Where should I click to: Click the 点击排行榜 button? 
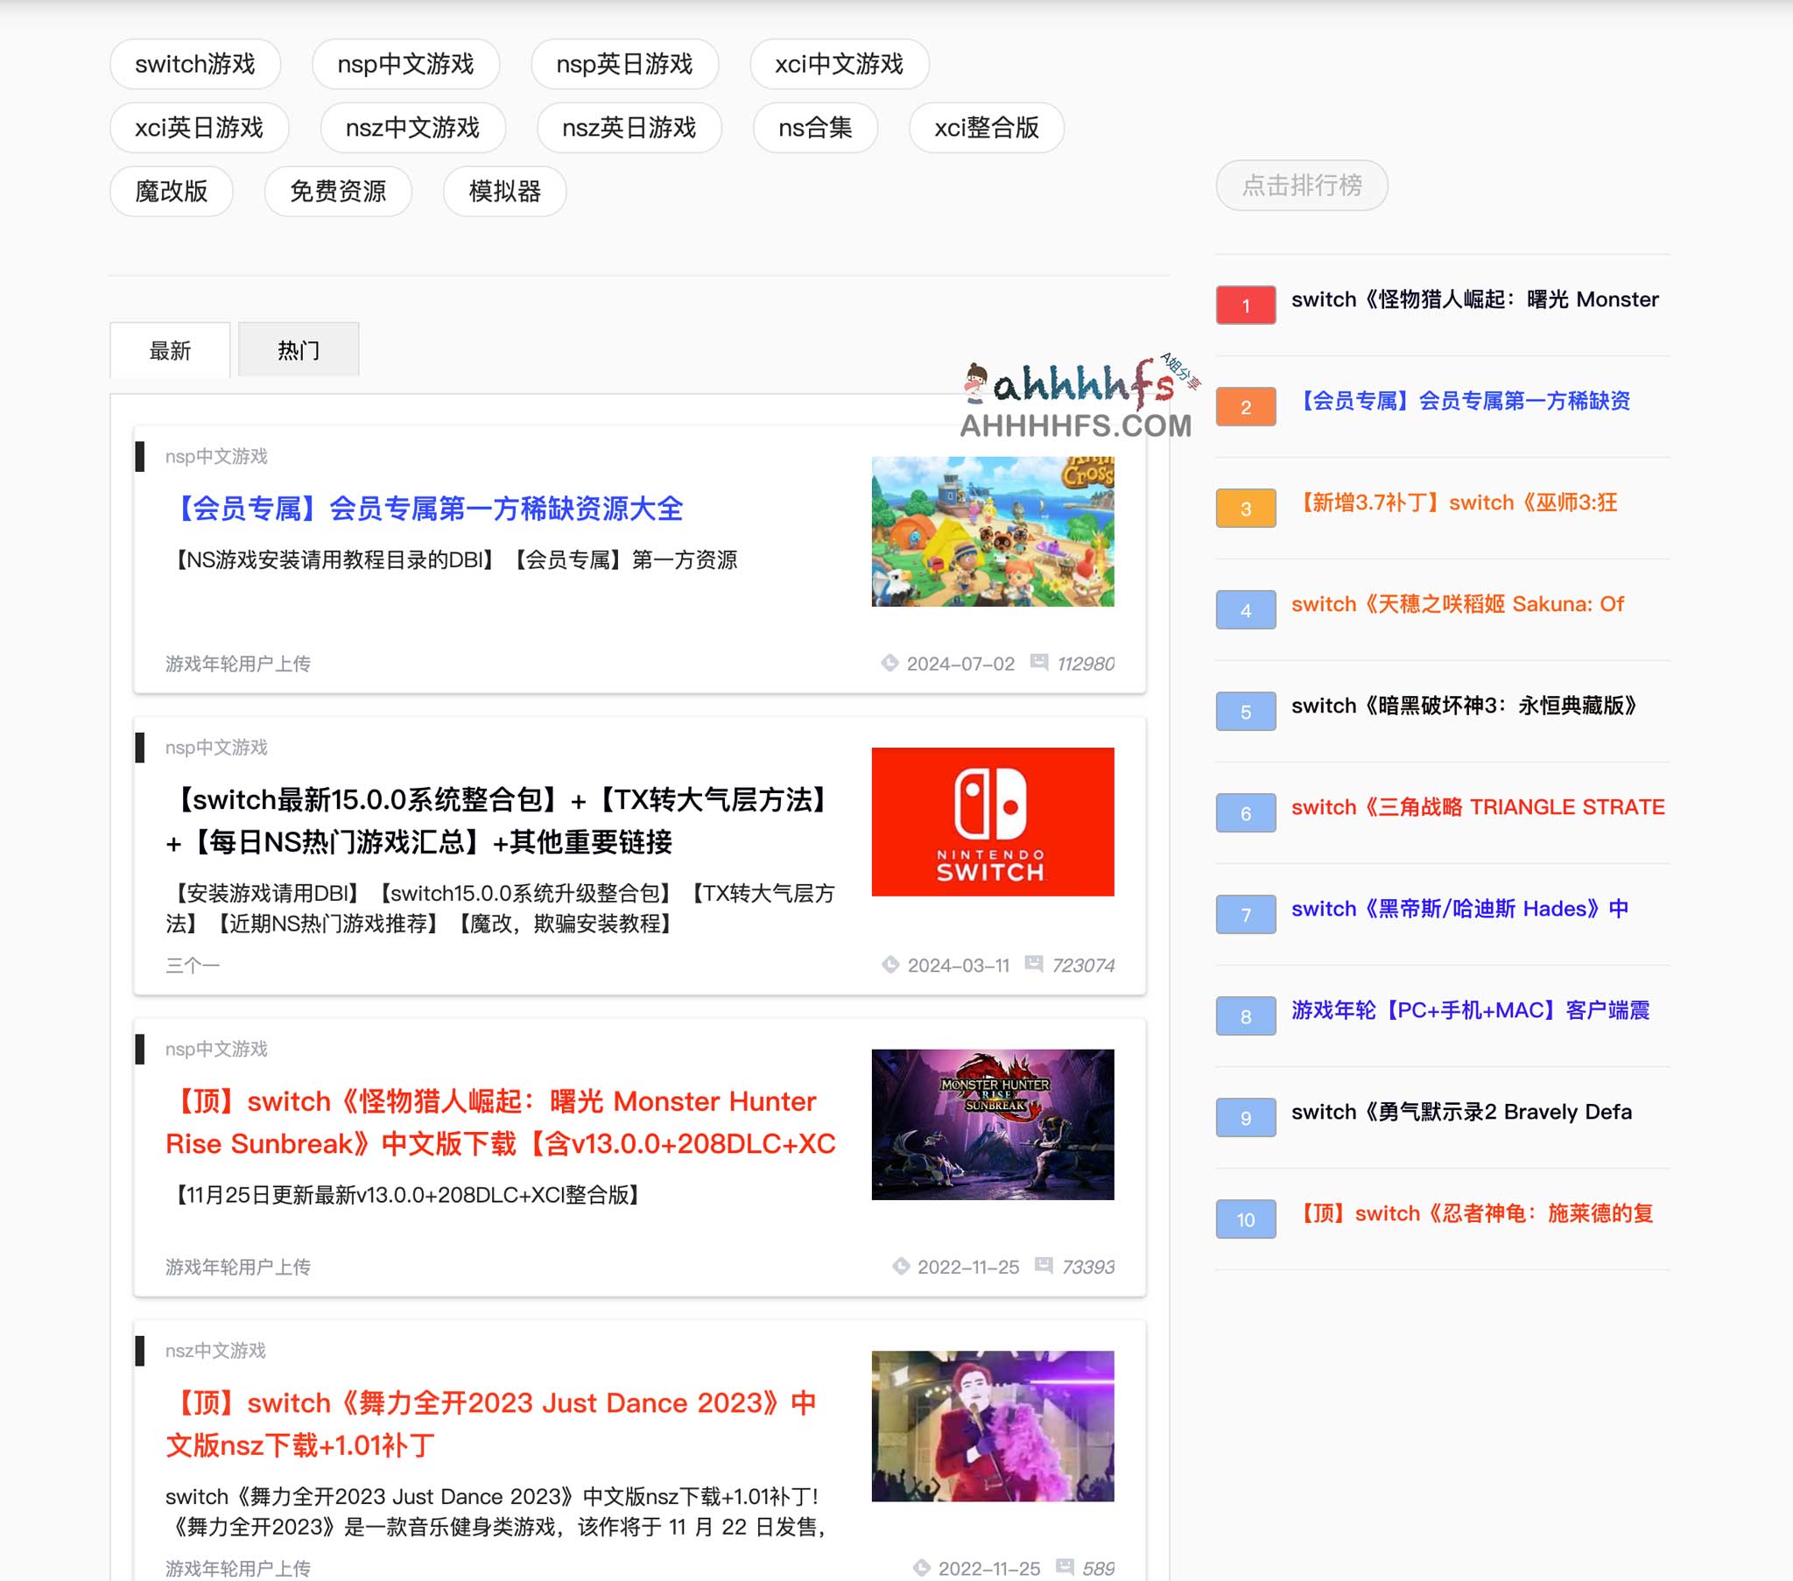pyautogui.click(x=1302, y=185)
